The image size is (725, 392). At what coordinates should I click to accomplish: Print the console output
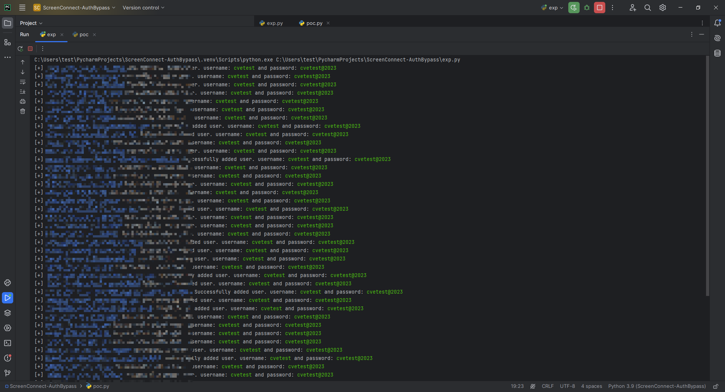tap(23, 101)
